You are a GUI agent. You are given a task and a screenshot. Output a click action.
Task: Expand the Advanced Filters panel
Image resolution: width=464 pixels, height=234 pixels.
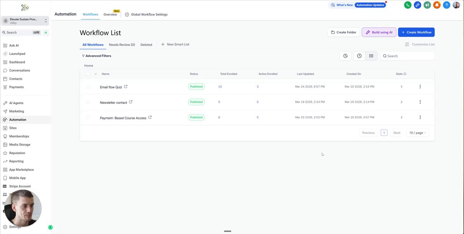(x=96, y=56)
